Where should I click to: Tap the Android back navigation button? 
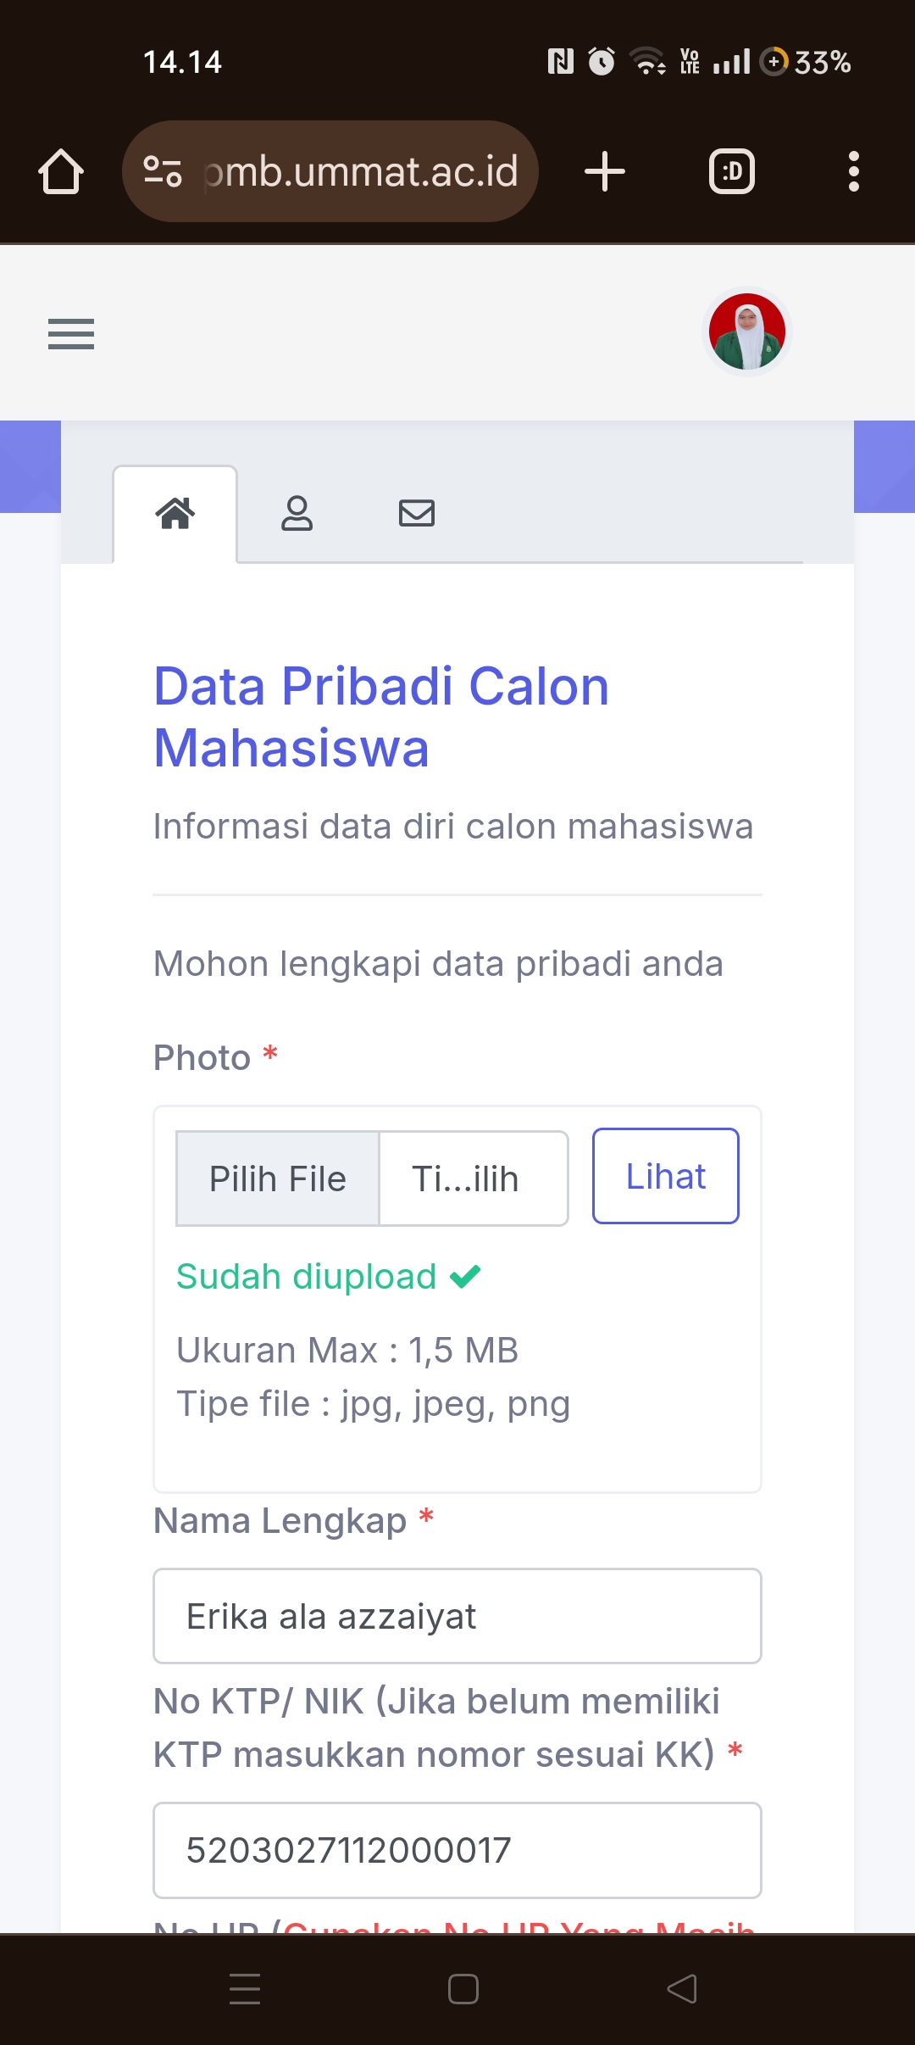click(682, 1989)
